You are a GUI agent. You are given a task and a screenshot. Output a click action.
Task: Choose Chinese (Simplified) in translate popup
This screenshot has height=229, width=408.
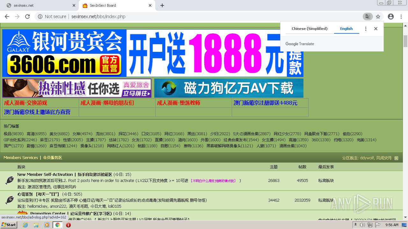(x=310, y=29)
